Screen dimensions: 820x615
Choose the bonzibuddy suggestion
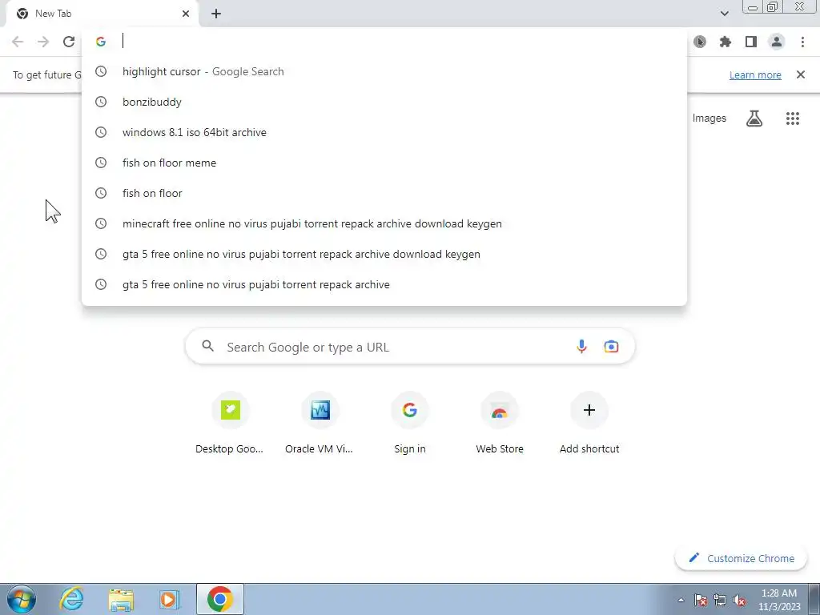384,102
